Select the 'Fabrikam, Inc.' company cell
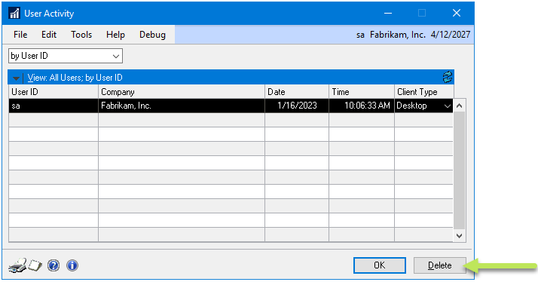Viewport: 538px width, 282px height. [182, 106]
